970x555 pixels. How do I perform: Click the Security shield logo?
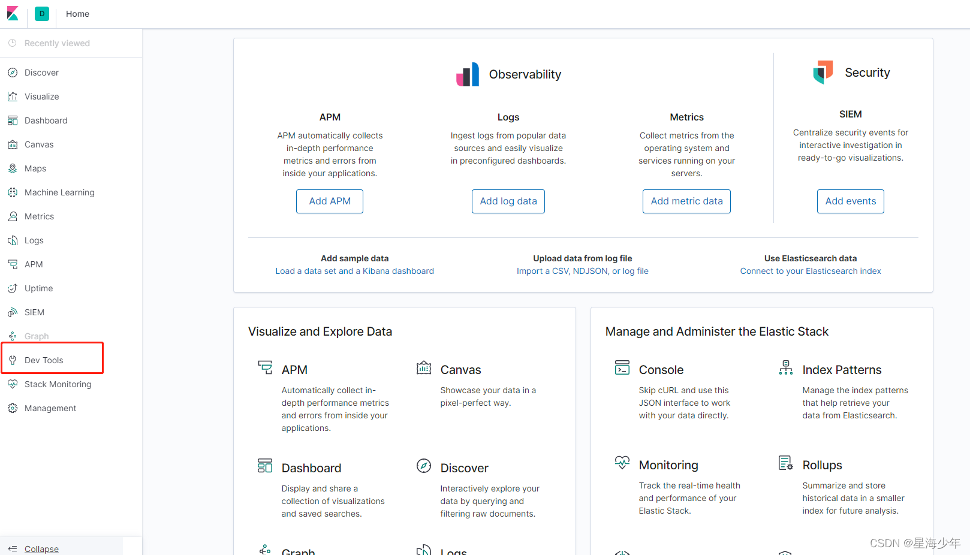point(823,72)
